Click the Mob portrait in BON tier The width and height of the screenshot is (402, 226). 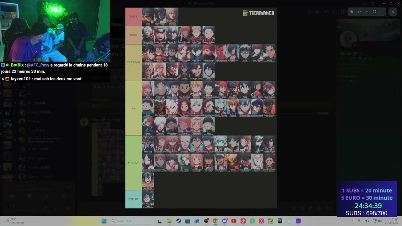209,126
